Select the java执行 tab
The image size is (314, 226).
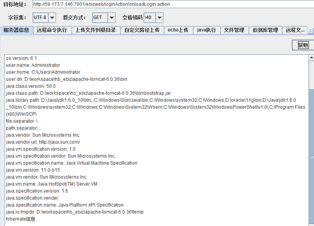point(207,30)
